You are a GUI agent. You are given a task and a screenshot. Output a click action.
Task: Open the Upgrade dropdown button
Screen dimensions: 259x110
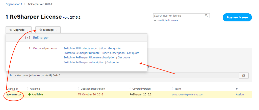(19, 30)
